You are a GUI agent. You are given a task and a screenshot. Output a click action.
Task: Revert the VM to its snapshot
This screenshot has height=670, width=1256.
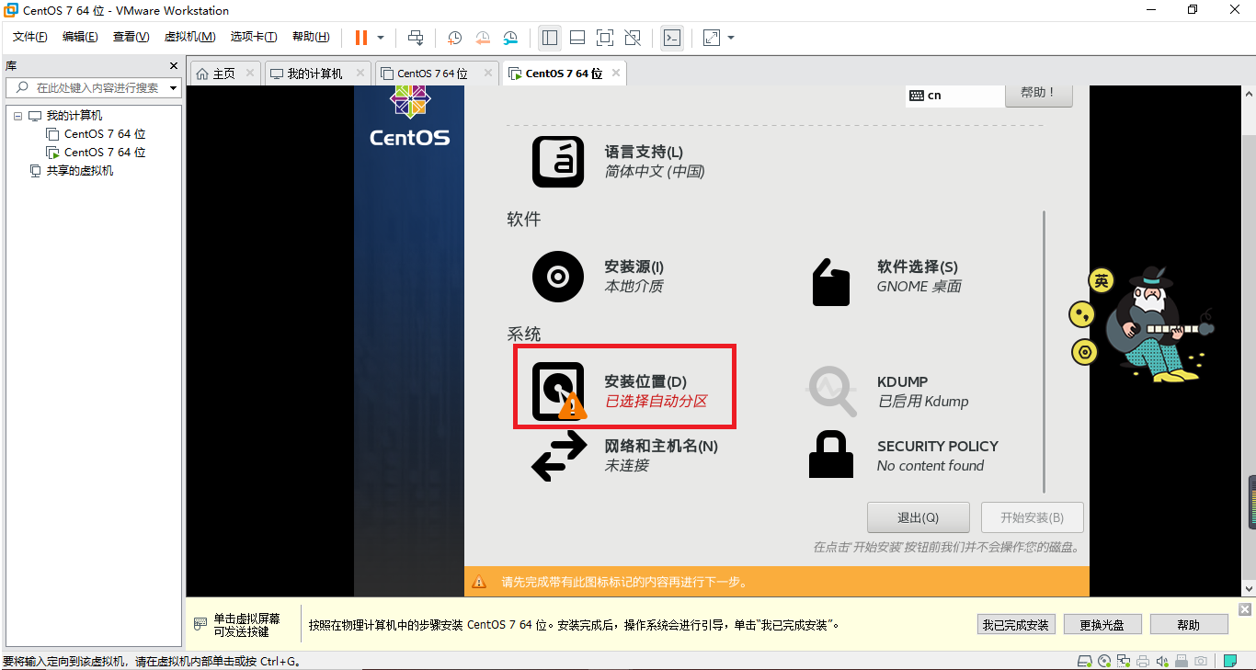483,38
